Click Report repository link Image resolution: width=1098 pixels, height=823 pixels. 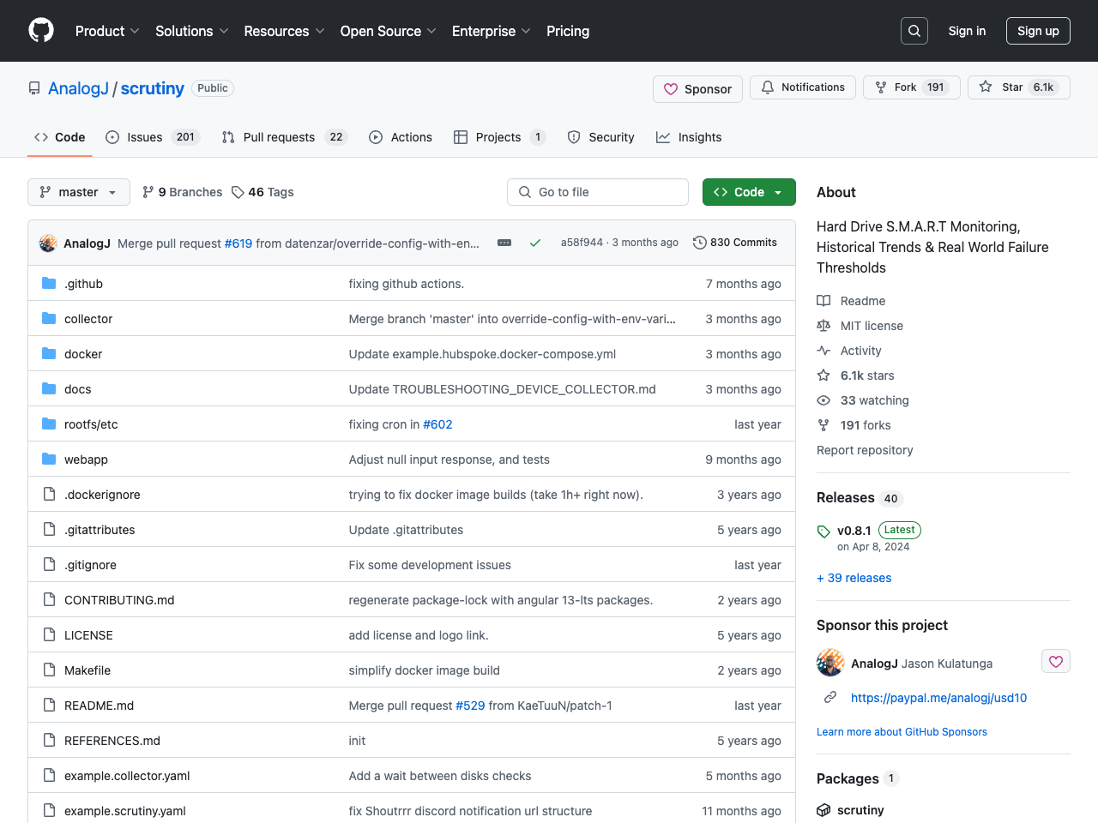865,450
